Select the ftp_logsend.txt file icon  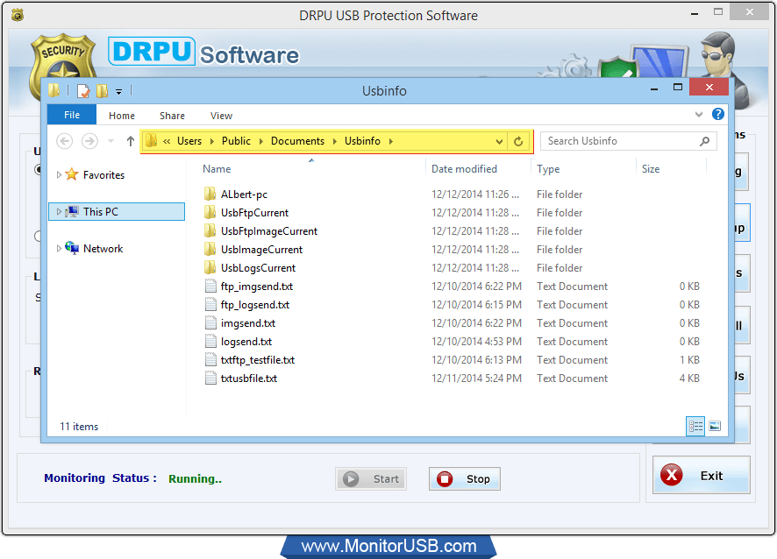[210, 305]
